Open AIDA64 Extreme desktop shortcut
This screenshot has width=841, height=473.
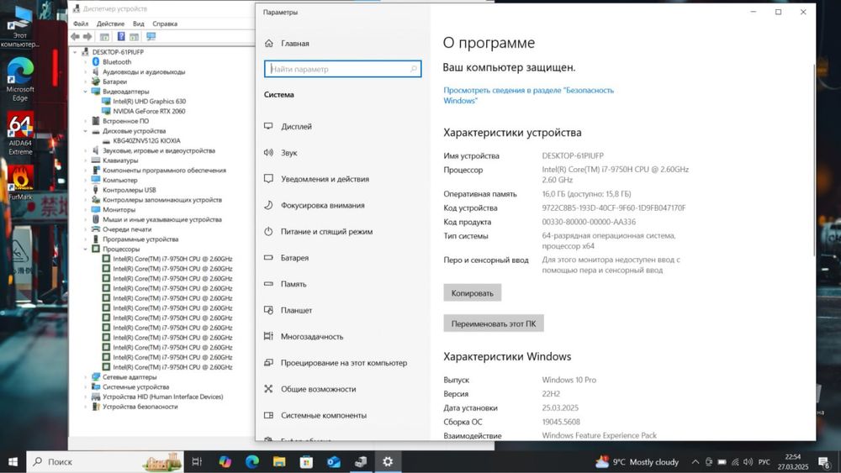coord(20,134)
